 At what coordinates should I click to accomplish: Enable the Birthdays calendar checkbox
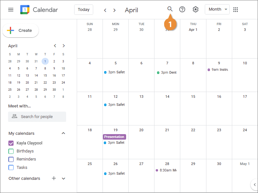[x=11, y=151]
